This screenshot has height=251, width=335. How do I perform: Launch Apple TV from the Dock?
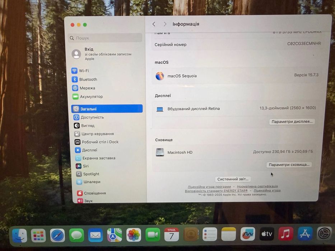click(267, 234)
